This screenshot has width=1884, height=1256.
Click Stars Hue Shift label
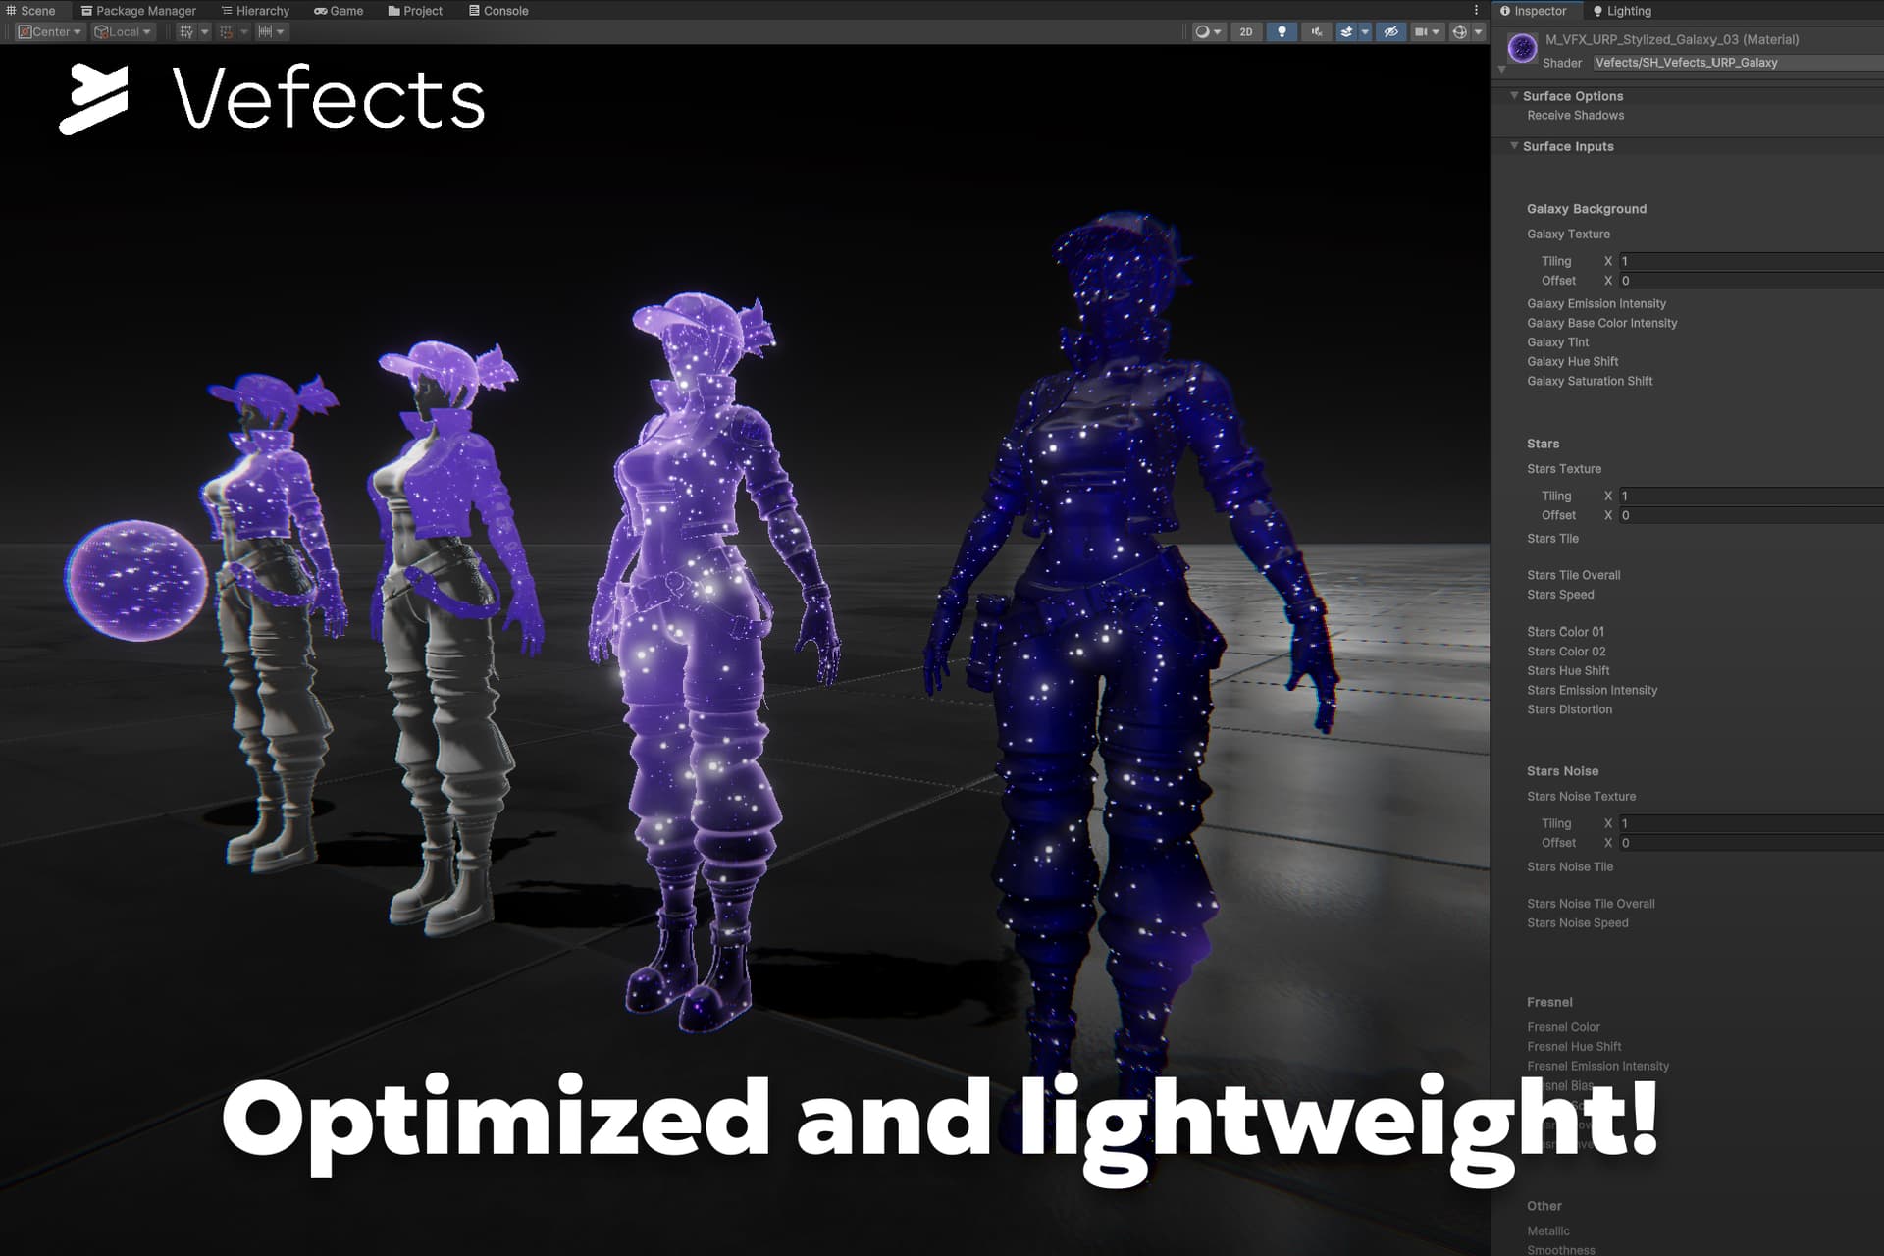(1568, 671)
